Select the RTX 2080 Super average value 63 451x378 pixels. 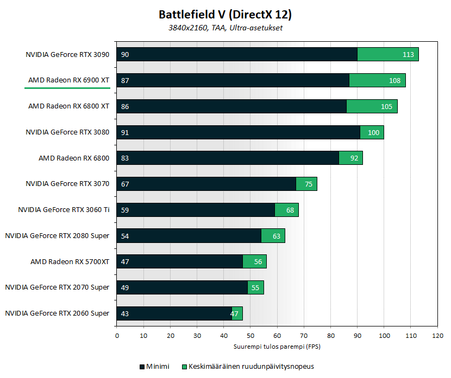coord(277,236)
